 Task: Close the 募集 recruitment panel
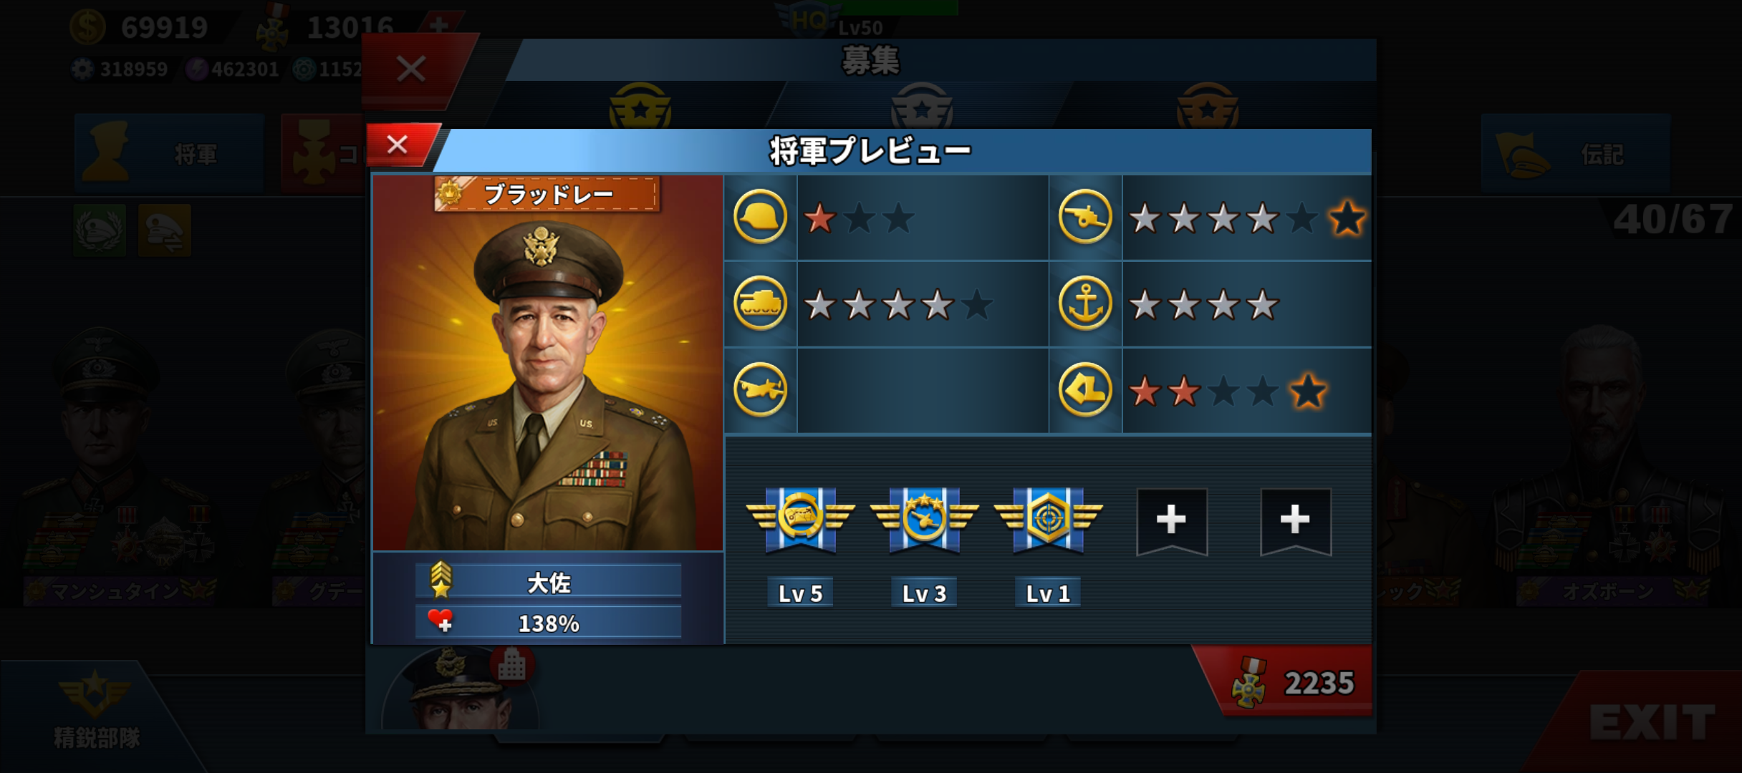pos(412,69)
